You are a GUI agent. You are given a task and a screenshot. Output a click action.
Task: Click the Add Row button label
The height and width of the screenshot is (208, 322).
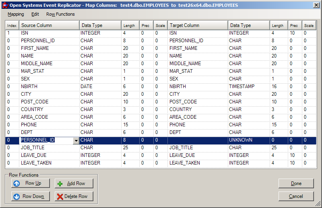point(76,183)
